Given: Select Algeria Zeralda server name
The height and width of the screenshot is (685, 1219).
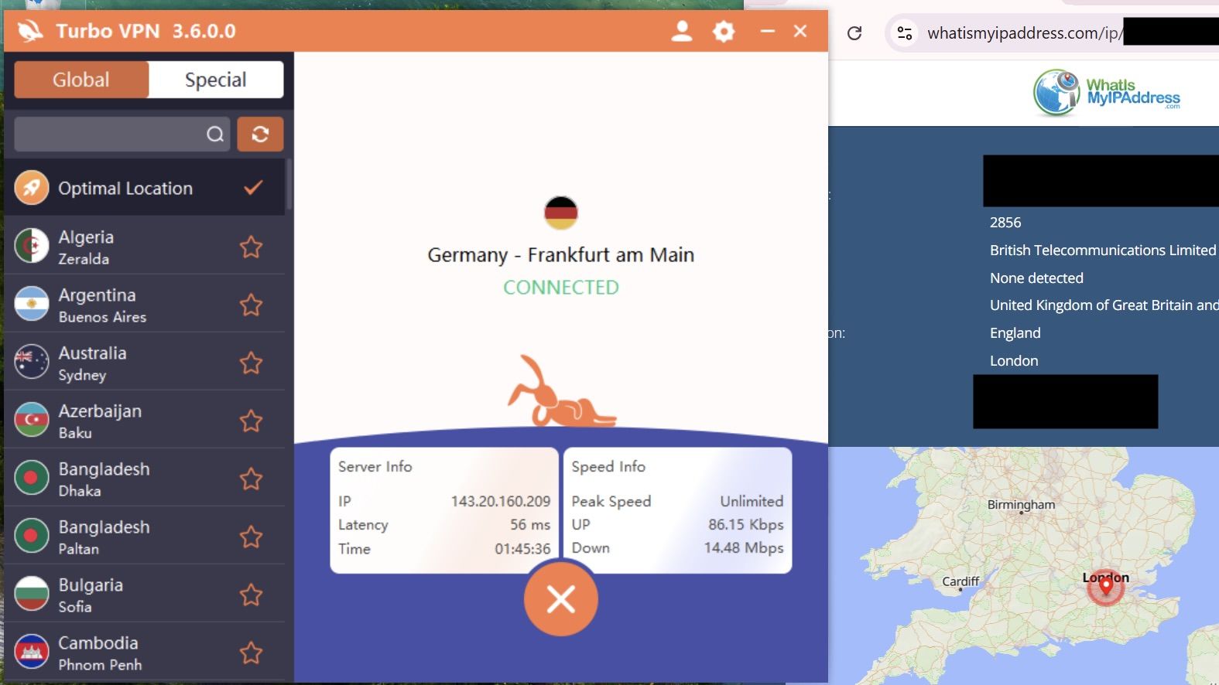Looking at the screenshot, I should [x=86, y=247].
